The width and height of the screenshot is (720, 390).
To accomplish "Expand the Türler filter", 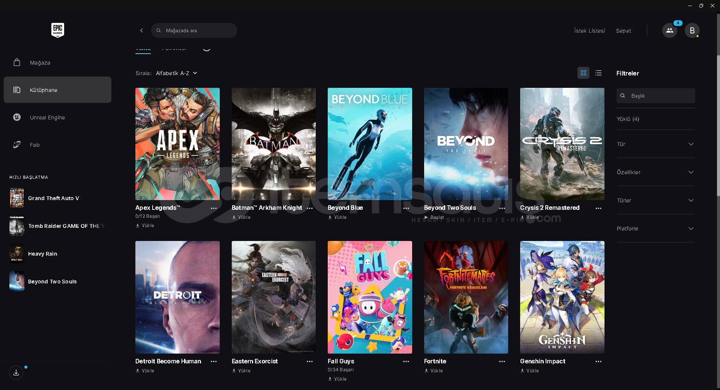I will click(655, 200).
